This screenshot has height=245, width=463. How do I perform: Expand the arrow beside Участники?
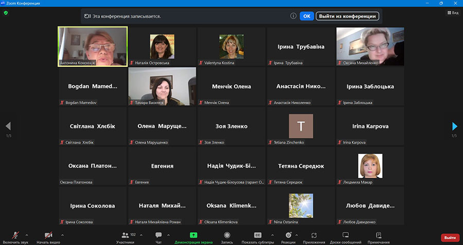[x=141, y=235]
